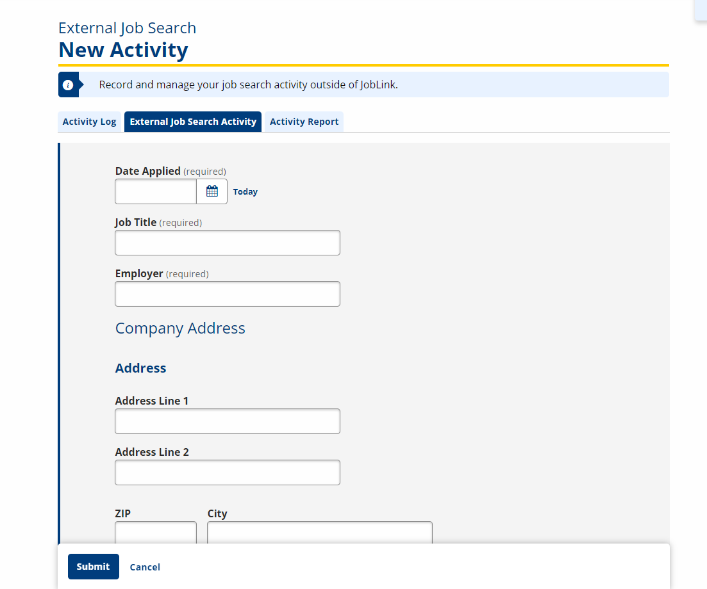The height and width of the screenshot is (589, 707).
Task: Click the "ZIP" field label
Action: [123, 514]
